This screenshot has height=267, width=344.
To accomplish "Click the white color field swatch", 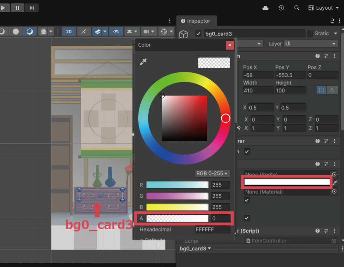I will click(287, 182).
